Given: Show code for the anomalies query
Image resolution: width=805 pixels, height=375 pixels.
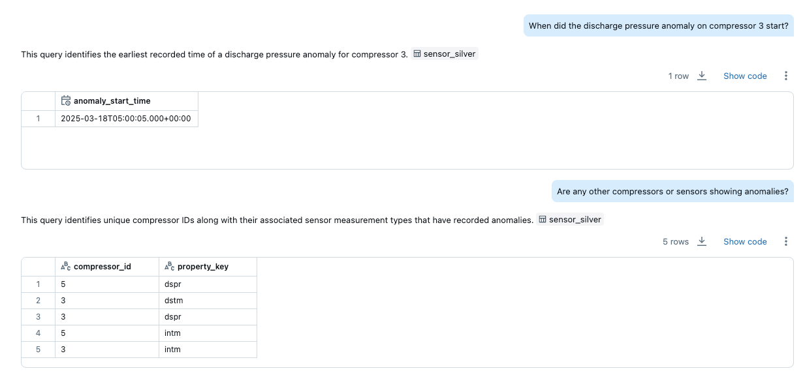Looking at the screenshot, I should tap(745, 242).
